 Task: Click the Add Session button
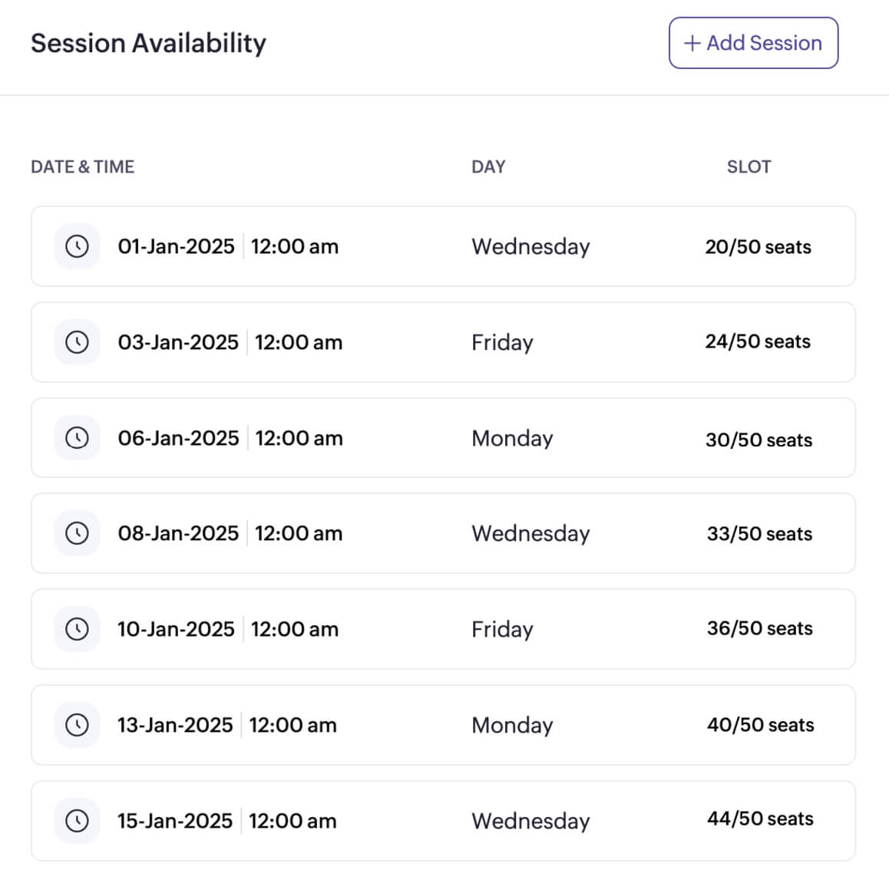click(x=753, y=43)
